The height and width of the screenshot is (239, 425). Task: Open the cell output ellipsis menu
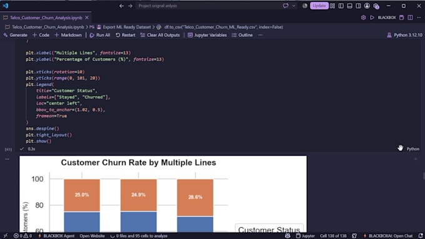(7, 159)
